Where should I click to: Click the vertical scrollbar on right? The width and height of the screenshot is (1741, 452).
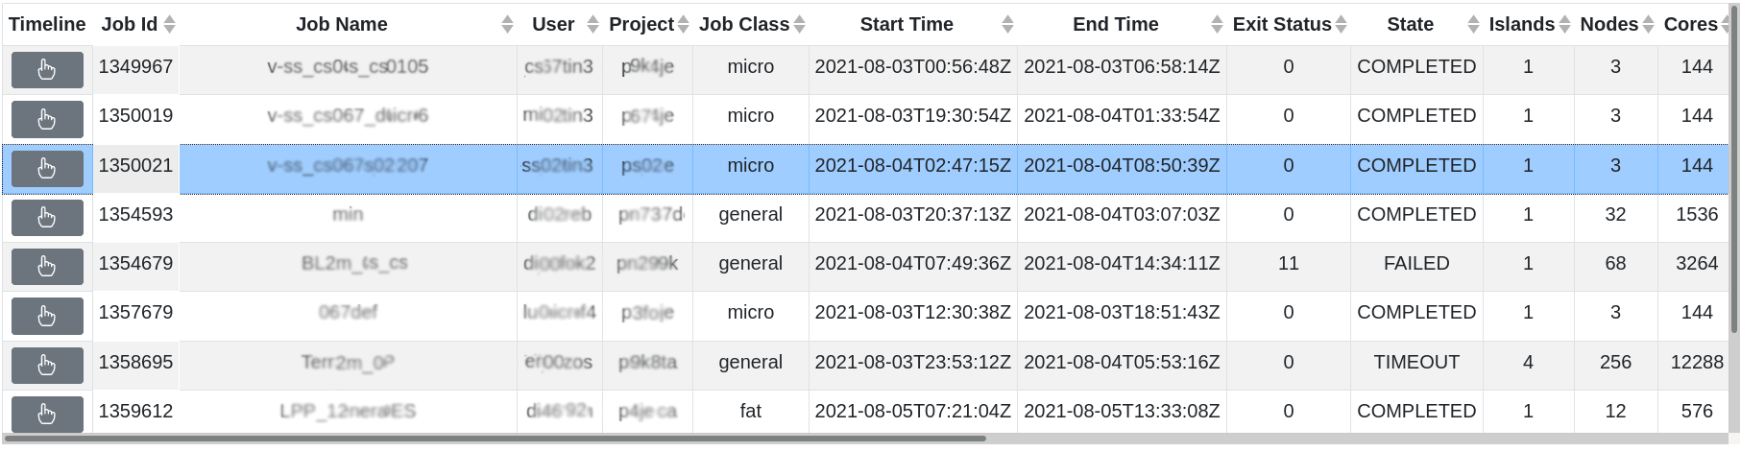click(1734, 192)
